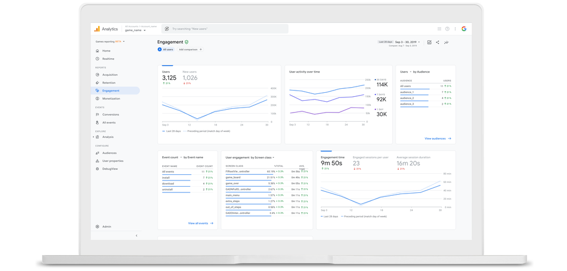The height and width of the screenshot is (271, 567).
Task: Click the share report icon
Action: [x=438, y=42]
